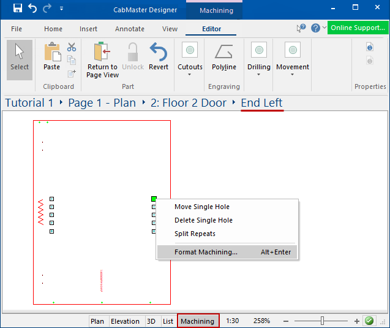The width and height of the screenshot is (390, 328).
Task: Click the Revert arrow icon
Action: point(159,57)
